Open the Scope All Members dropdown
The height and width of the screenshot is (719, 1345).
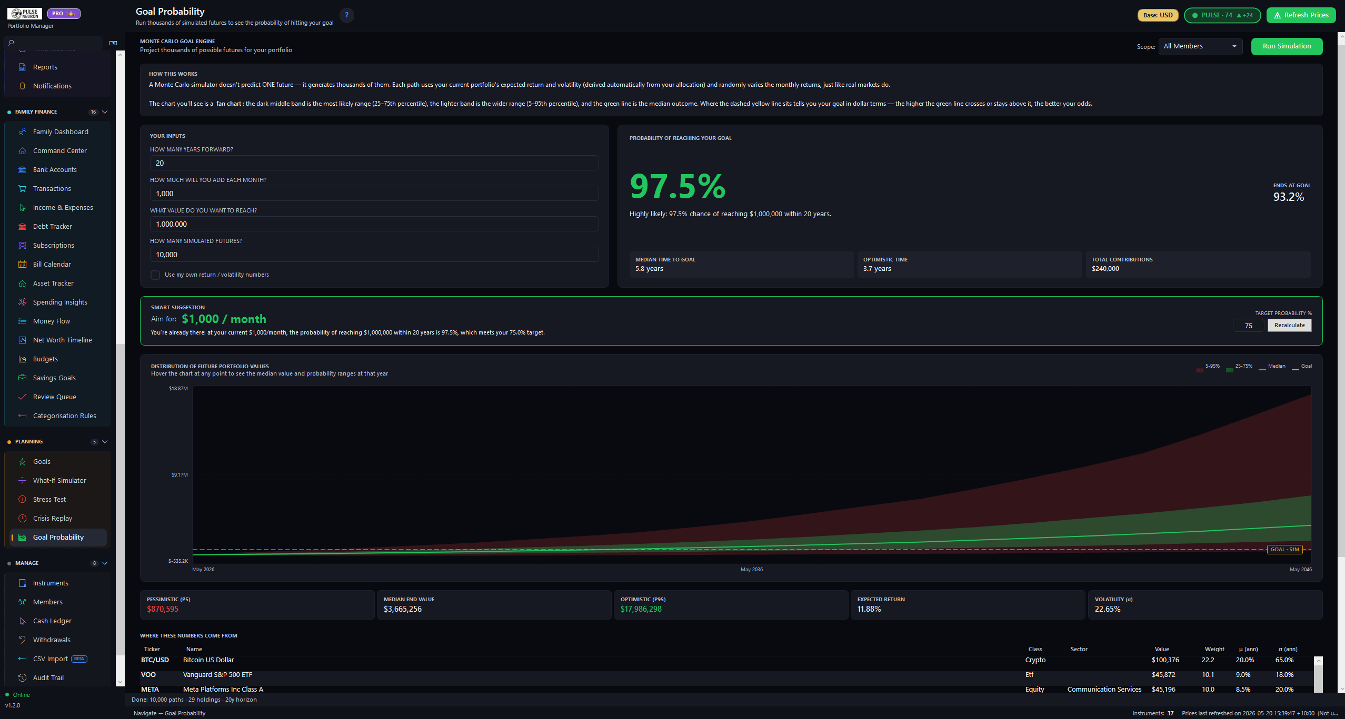[1200, 46]
